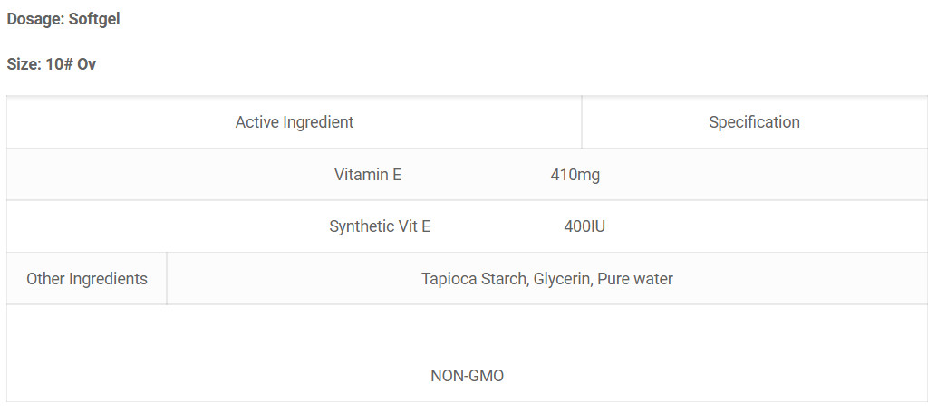Click the Size: 10# Ov text
The height and width of the screenshot is (413, 937).
coord(52,64)
